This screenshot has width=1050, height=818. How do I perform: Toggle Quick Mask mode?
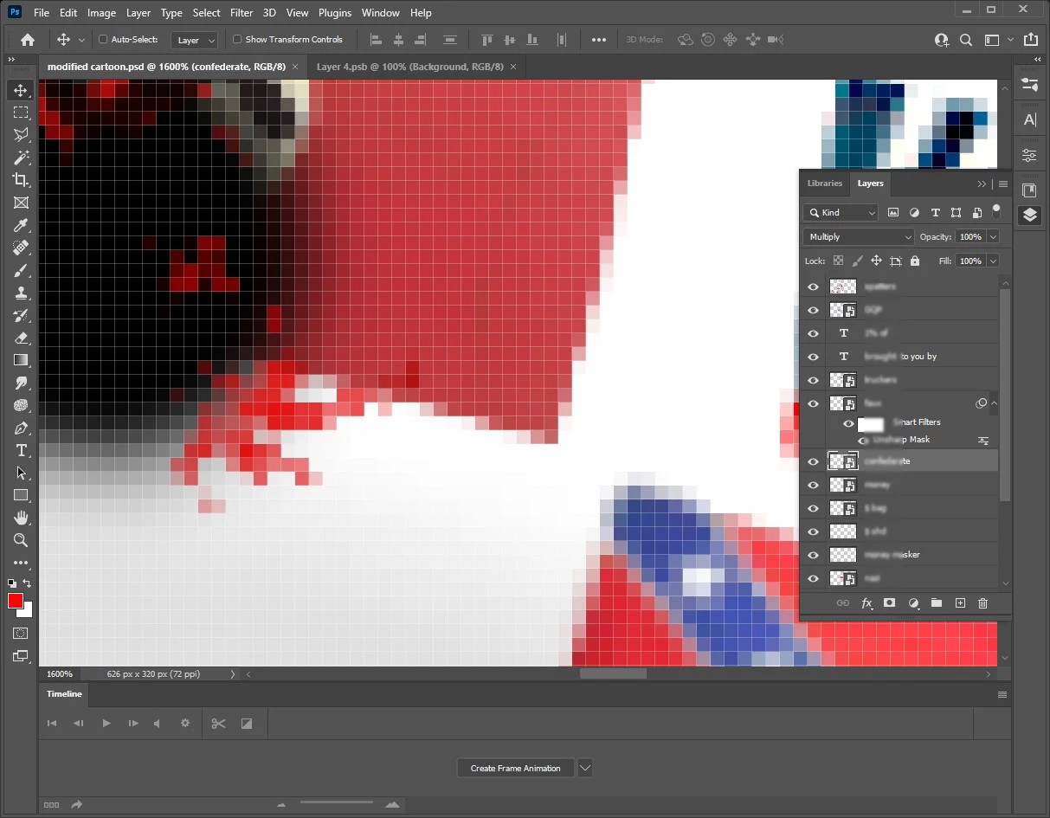[x=21, y=634]
